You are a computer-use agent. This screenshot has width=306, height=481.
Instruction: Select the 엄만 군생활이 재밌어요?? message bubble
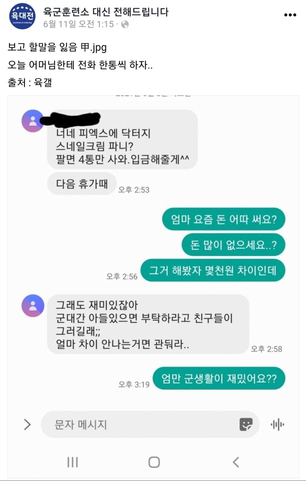tap(219, 378)
